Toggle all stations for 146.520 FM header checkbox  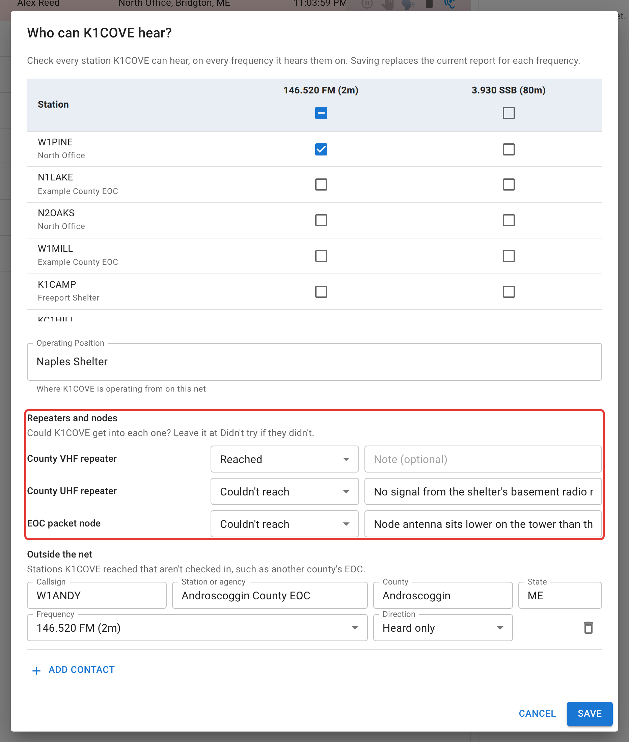pyautogui.click(x=321, y=113)
